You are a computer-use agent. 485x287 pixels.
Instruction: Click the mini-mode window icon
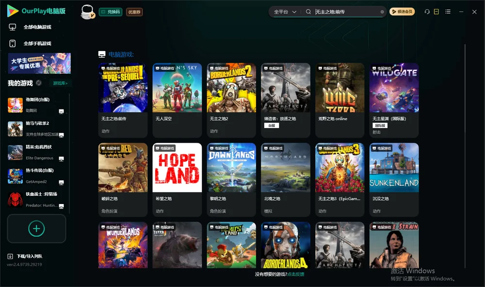436,12
